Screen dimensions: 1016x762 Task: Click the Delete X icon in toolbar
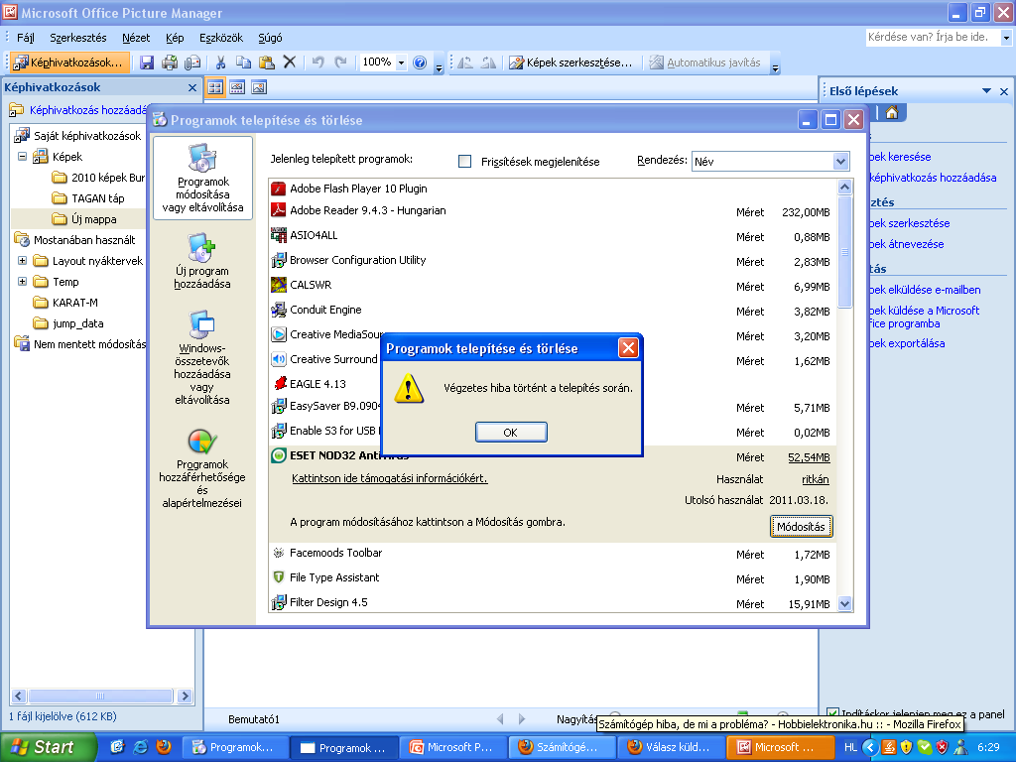tap(289, 63)
